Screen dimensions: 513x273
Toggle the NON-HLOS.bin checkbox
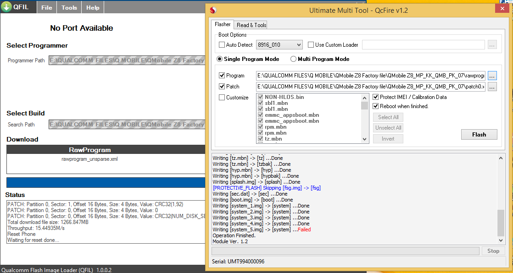[261, 97]
